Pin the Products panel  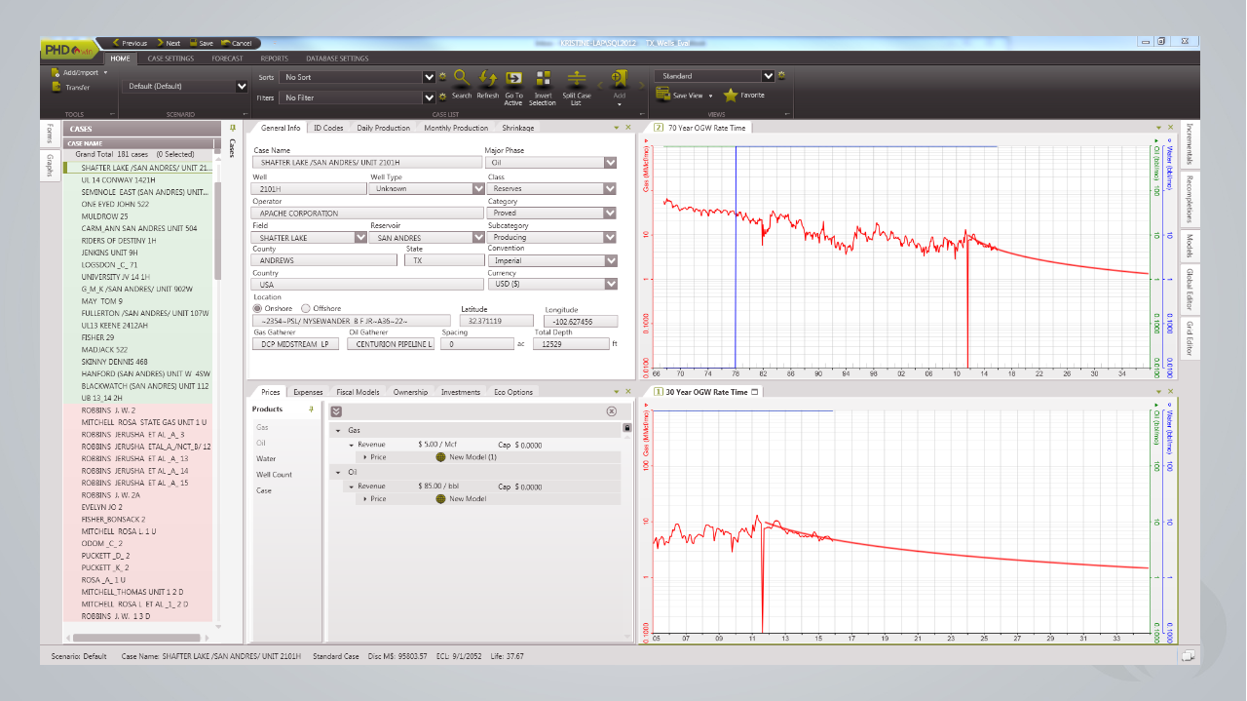311,409
